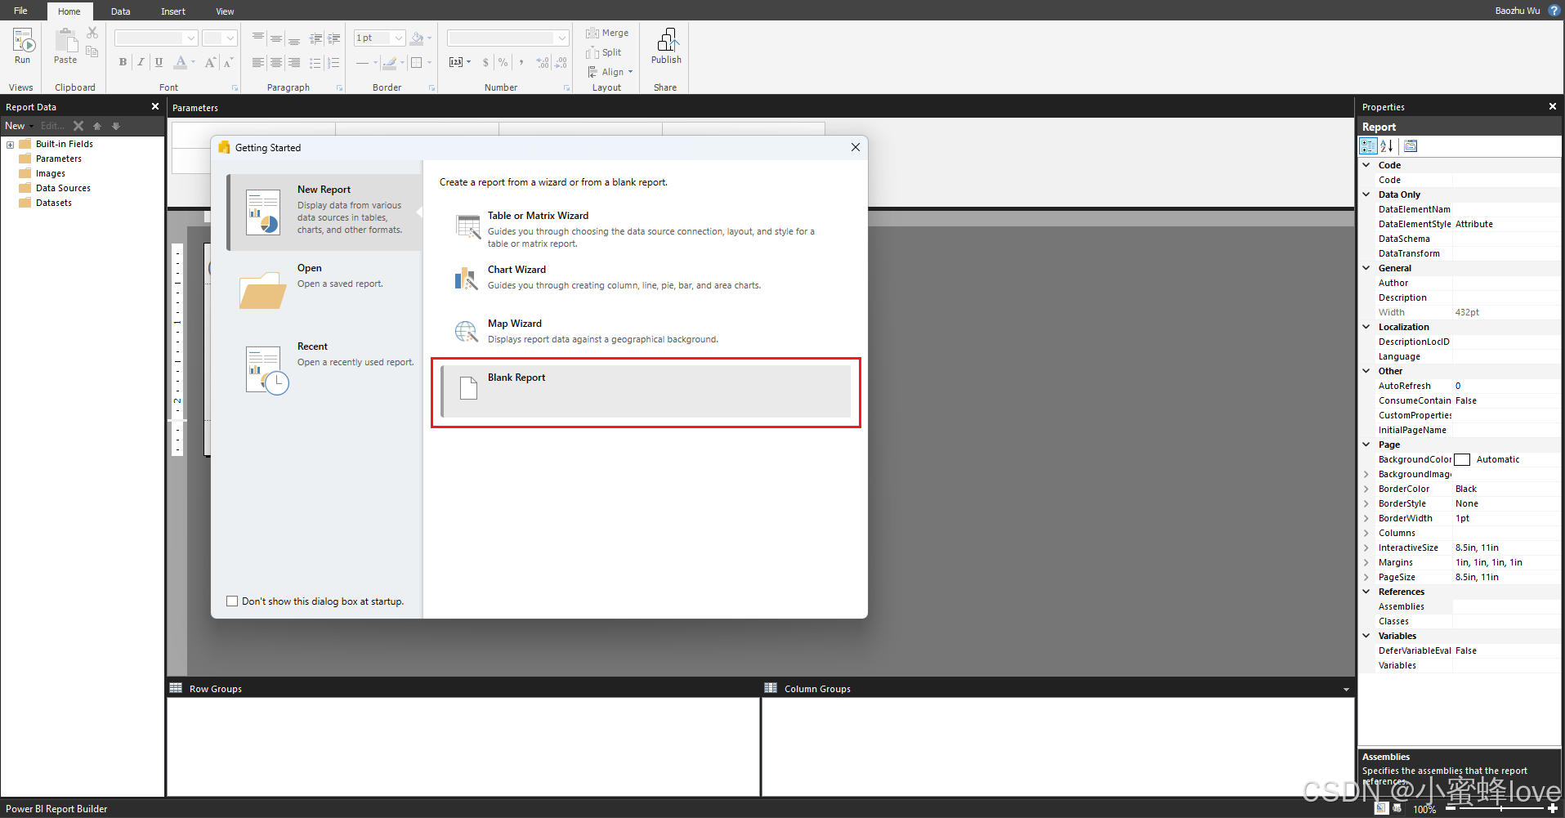Open the New dropdown in Report Data
The width and height of the screenshot is (1565, 818).
pos(20,126)
